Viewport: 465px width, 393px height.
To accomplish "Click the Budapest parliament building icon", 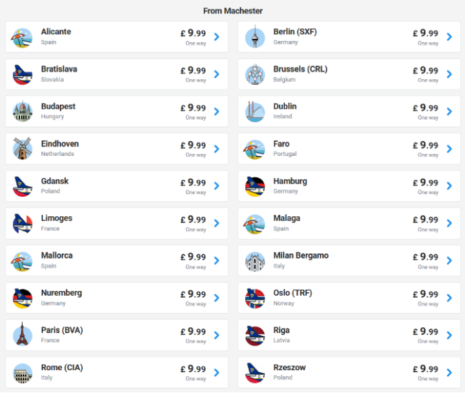I will (23, 112).
